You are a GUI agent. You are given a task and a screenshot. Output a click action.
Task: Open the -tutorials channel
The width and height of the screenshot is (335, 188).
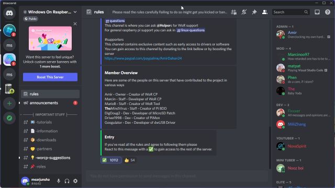pyautogui.click(x=50, y=122)
